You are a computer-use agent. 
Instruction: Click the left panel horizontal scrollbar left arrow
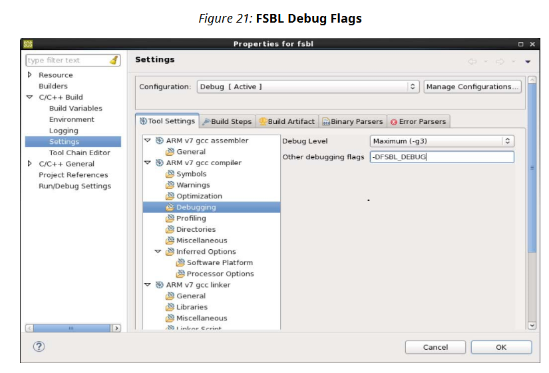click(29, 328)
